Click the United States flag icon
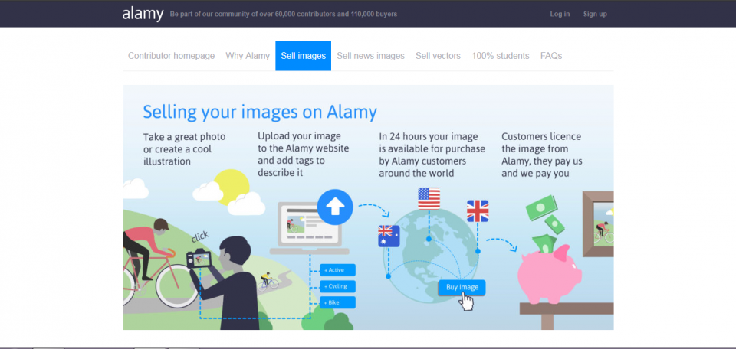Image resolution: width=736 pixels, height=349 pixels. tap(429, 198)
